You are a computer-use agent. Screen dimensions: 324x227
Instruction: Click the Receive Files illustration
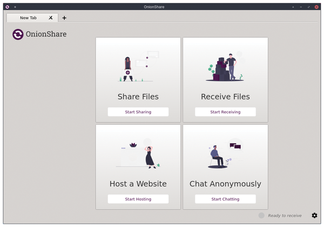[x=226, y=66]
